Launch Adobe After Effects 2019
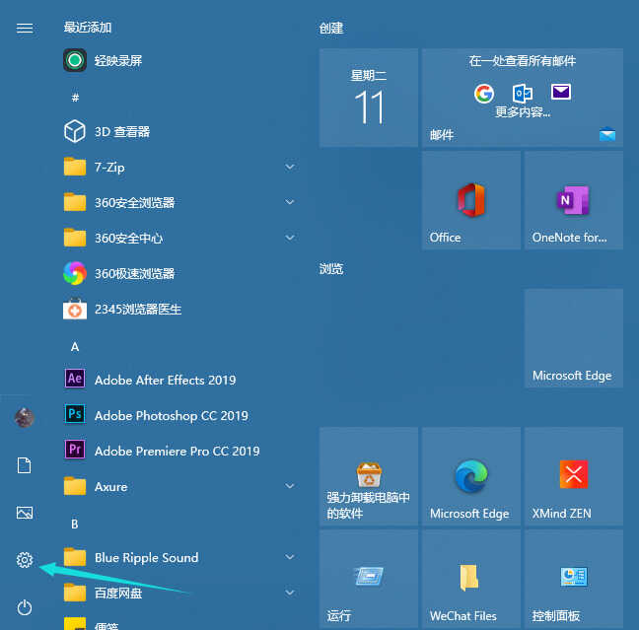 coord(165,380)
